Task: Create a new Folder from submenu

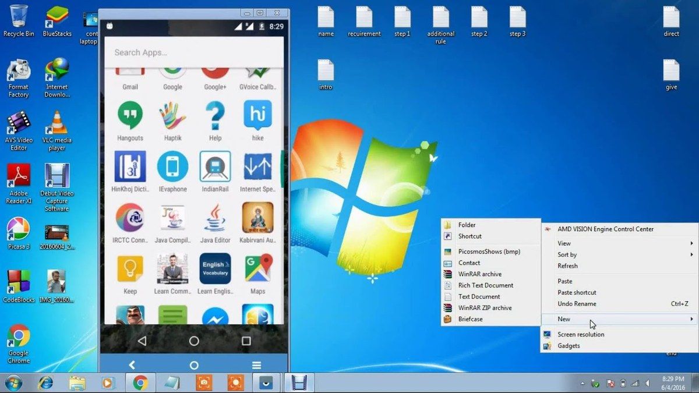Action: 490,225
